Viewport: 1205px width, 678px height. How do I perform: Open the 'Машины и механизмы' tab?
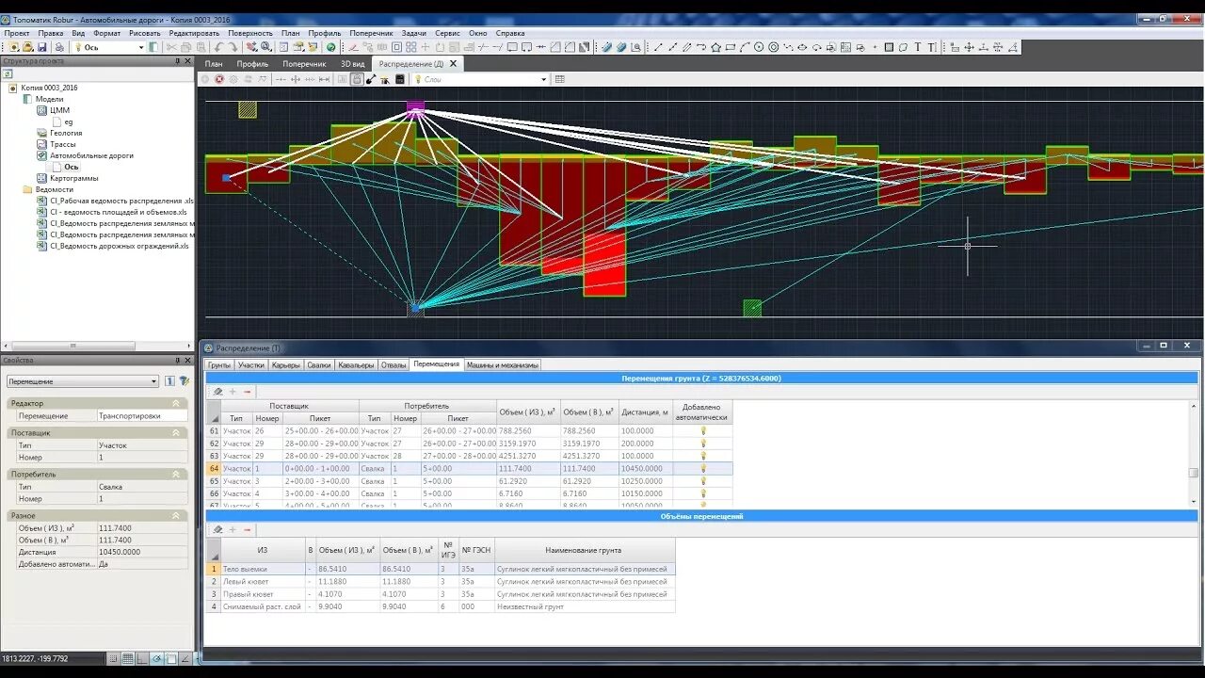click(x=502, y=364)
